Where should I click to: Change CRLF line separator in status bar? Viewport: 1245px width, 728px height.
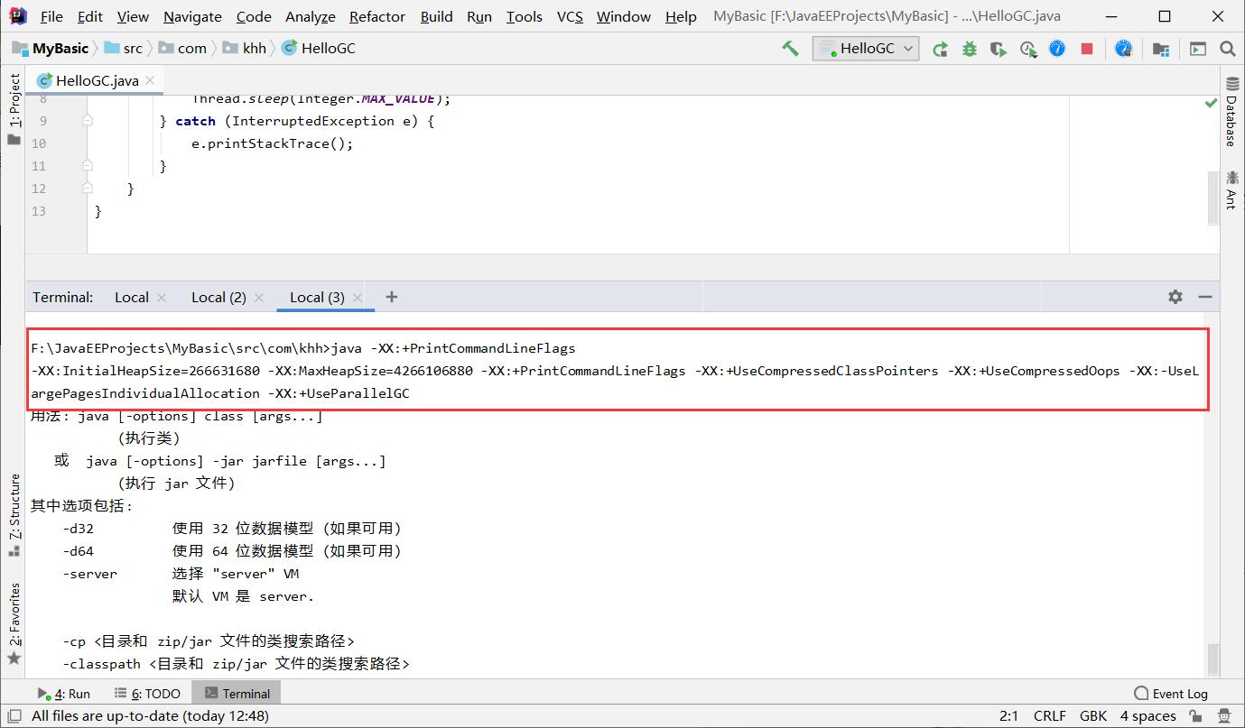point(1049,715)
